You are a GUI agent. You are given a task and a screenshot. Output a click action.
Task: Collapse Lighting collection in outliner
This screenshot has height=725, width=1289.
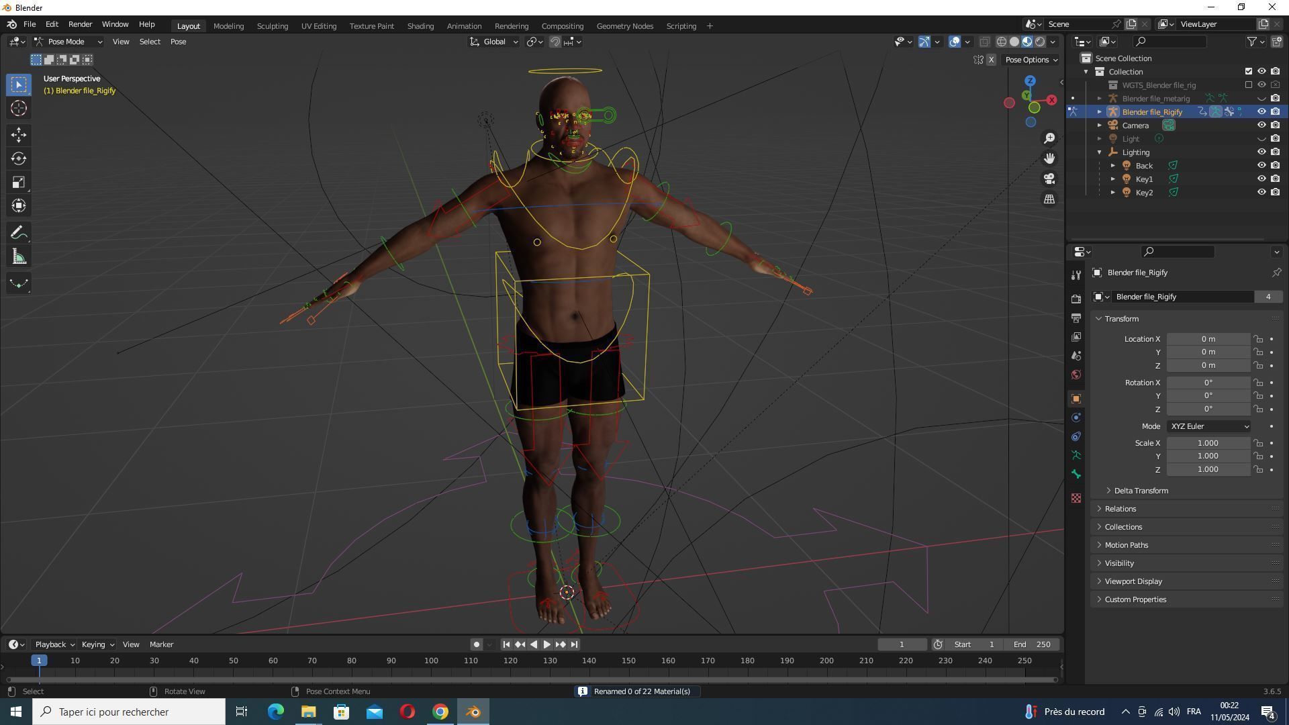[1099, 152]
